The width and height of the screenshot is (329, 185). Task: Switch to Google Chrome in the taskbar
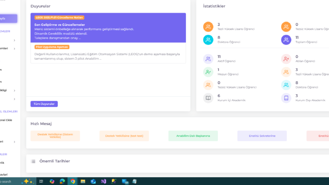(x=73, y=181)
